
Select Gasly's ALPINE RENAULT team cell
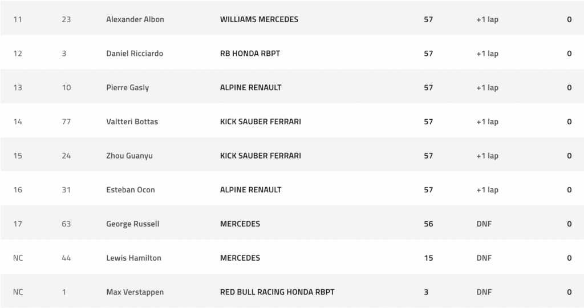point(251,87)
